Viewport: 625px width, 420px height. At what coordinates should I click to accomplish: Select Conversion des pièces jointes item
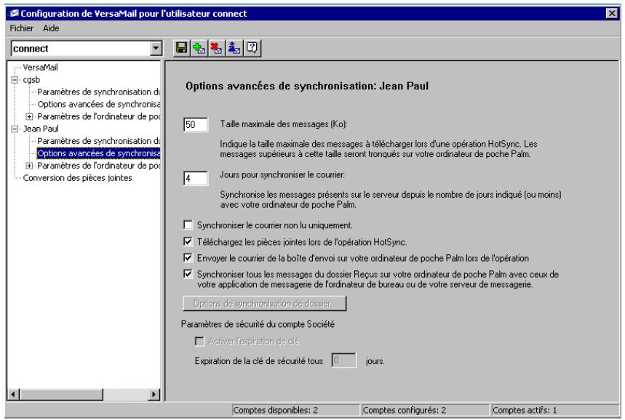coord(77,178)
